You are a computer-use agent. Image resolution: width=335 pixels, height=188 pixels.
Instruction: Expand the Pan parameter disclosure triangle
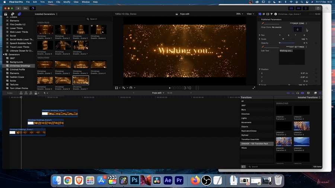tap(259, 35)
